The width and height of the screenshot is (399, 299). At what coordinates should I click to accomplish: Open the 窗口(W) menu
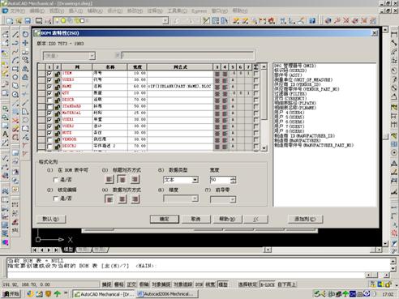point(220,11)
